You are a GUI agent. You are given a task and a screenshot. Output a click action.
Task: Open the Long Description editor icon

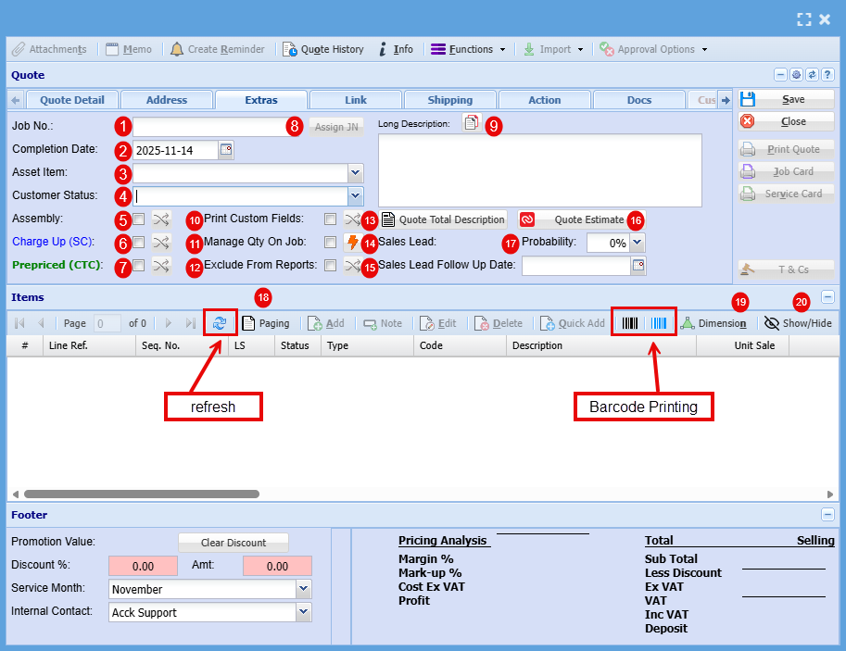[472, 123]
